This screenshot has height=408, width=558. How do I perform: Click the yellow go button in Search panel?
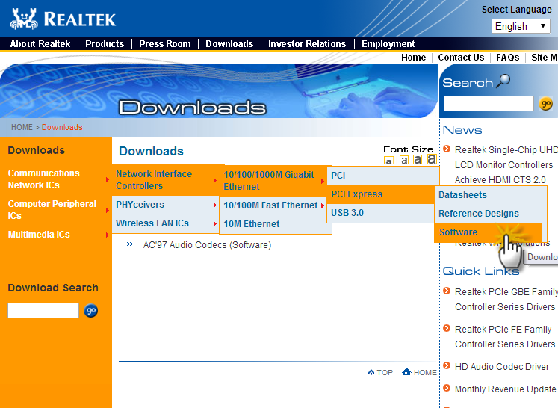545,104
